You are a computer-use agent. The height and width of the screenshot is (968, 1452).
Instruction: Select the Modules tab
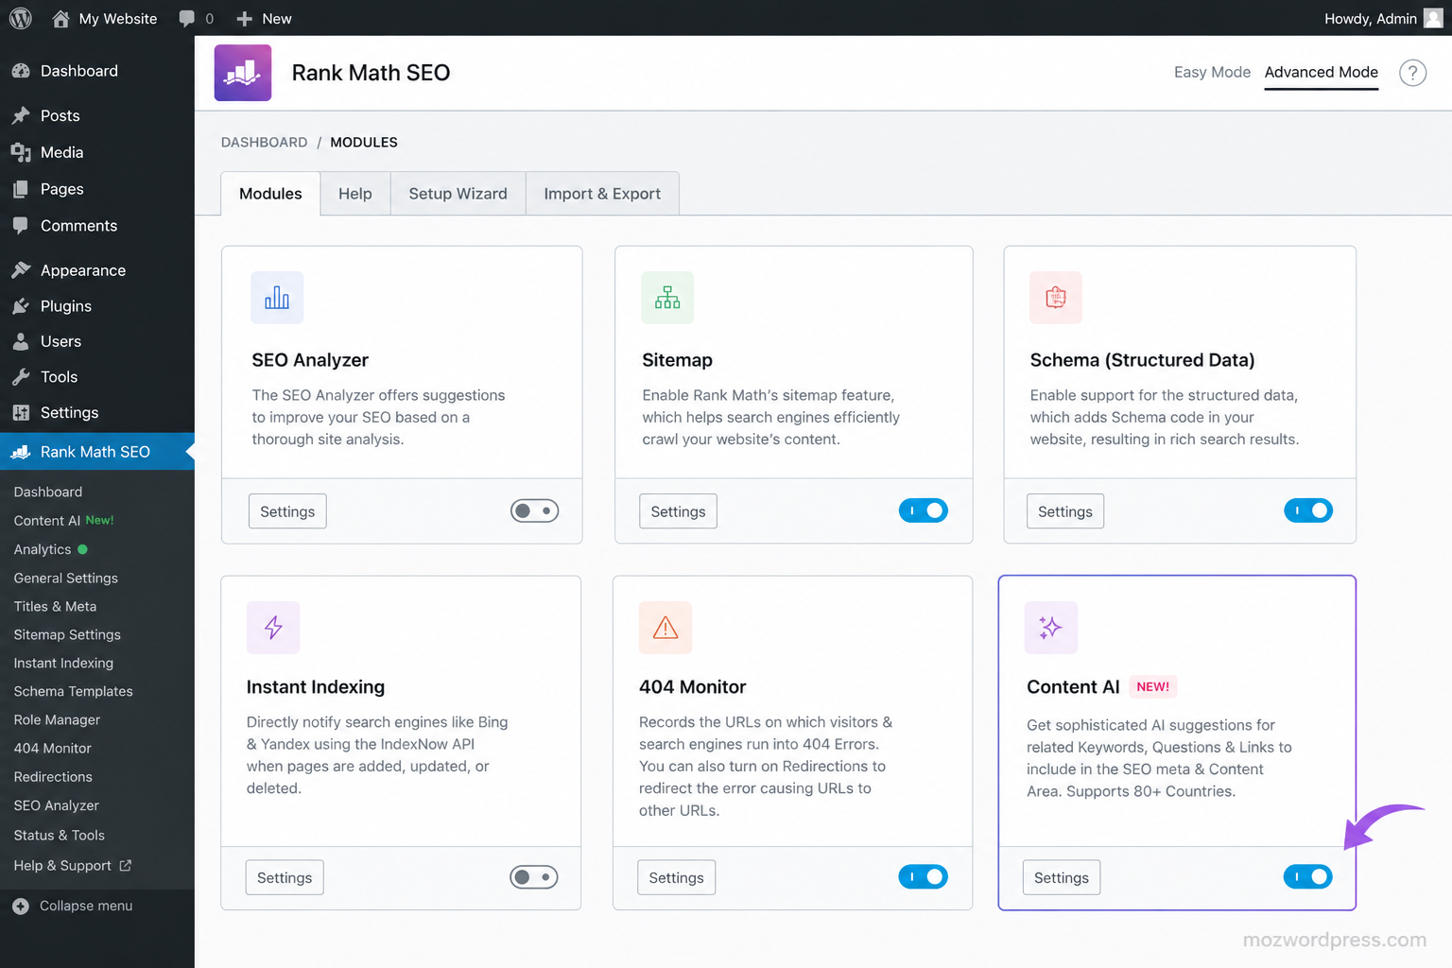pos(270,194)
